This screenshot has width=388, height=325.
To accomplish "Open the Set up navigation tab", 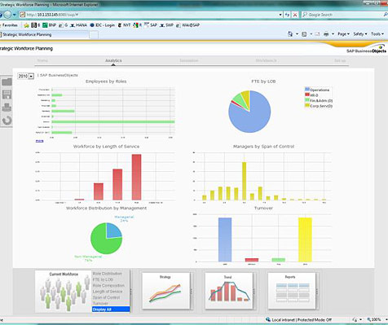I will [x=340, y=60].
